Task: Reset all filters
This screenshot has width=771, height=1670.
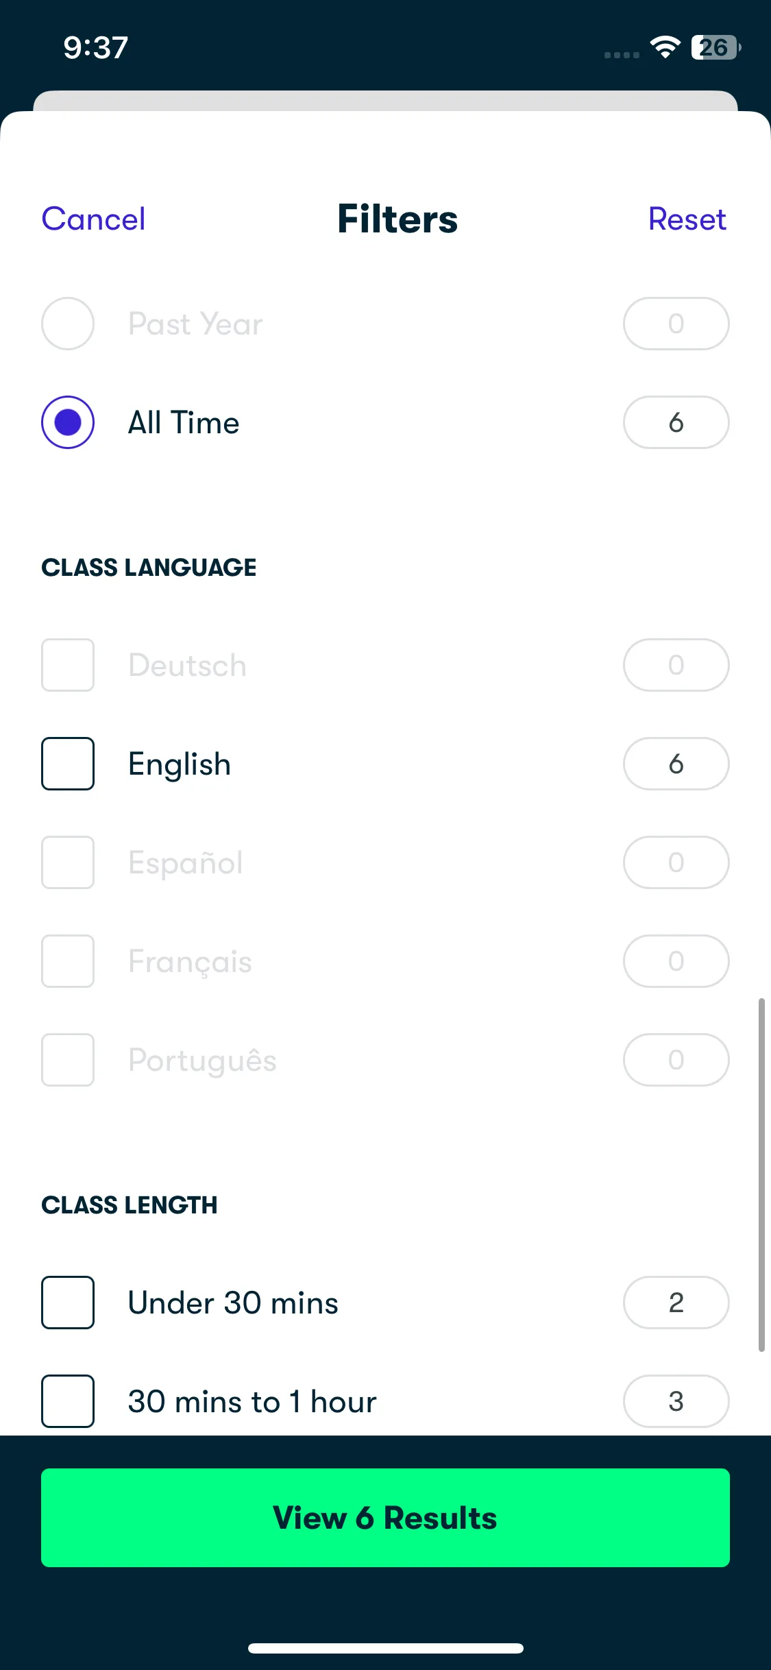Action: (687, 219)
